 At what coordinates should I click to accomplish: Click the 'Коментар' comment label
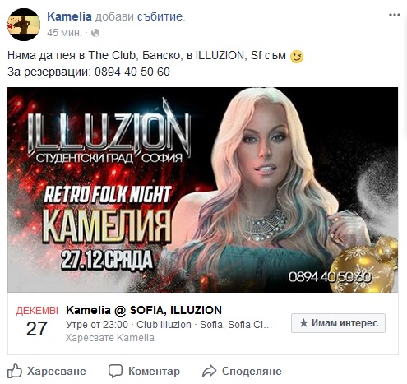154,372
